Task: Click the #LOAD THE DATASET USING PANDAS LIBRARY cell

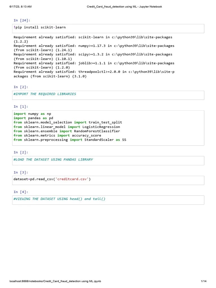Action: click(108, 161)
